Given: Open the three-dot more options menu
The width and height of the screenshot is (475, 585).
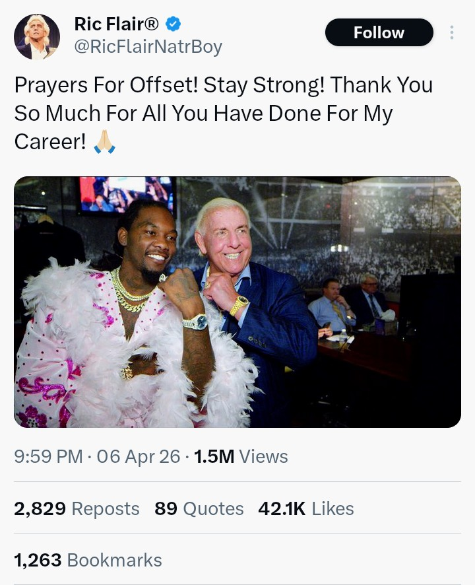Looking at the screenshot, I should click(452, 32).
